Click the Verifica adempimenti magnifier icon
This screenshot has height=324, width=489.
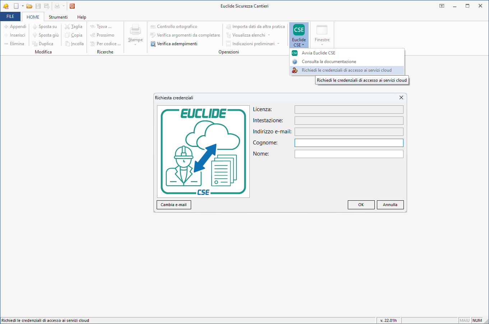pyautogui.click(x=153, y=44)
